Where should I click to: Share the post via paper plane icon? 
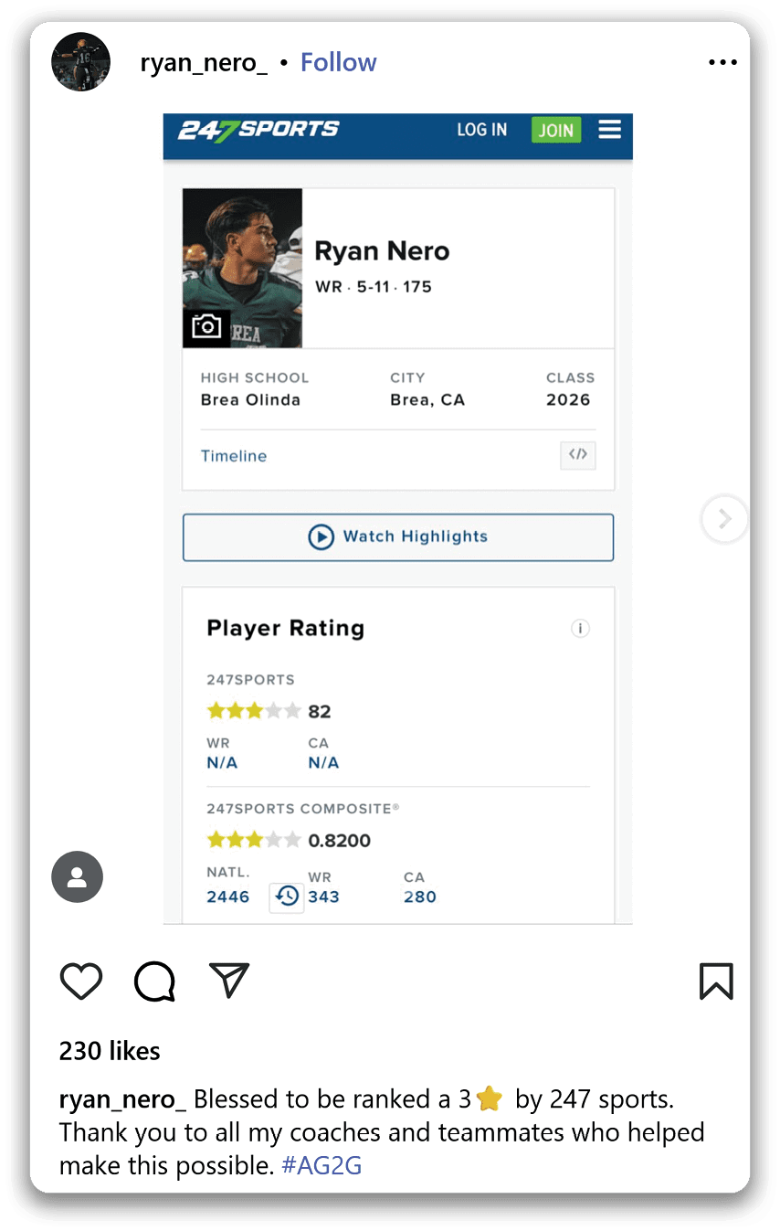(x=229, y=980)
